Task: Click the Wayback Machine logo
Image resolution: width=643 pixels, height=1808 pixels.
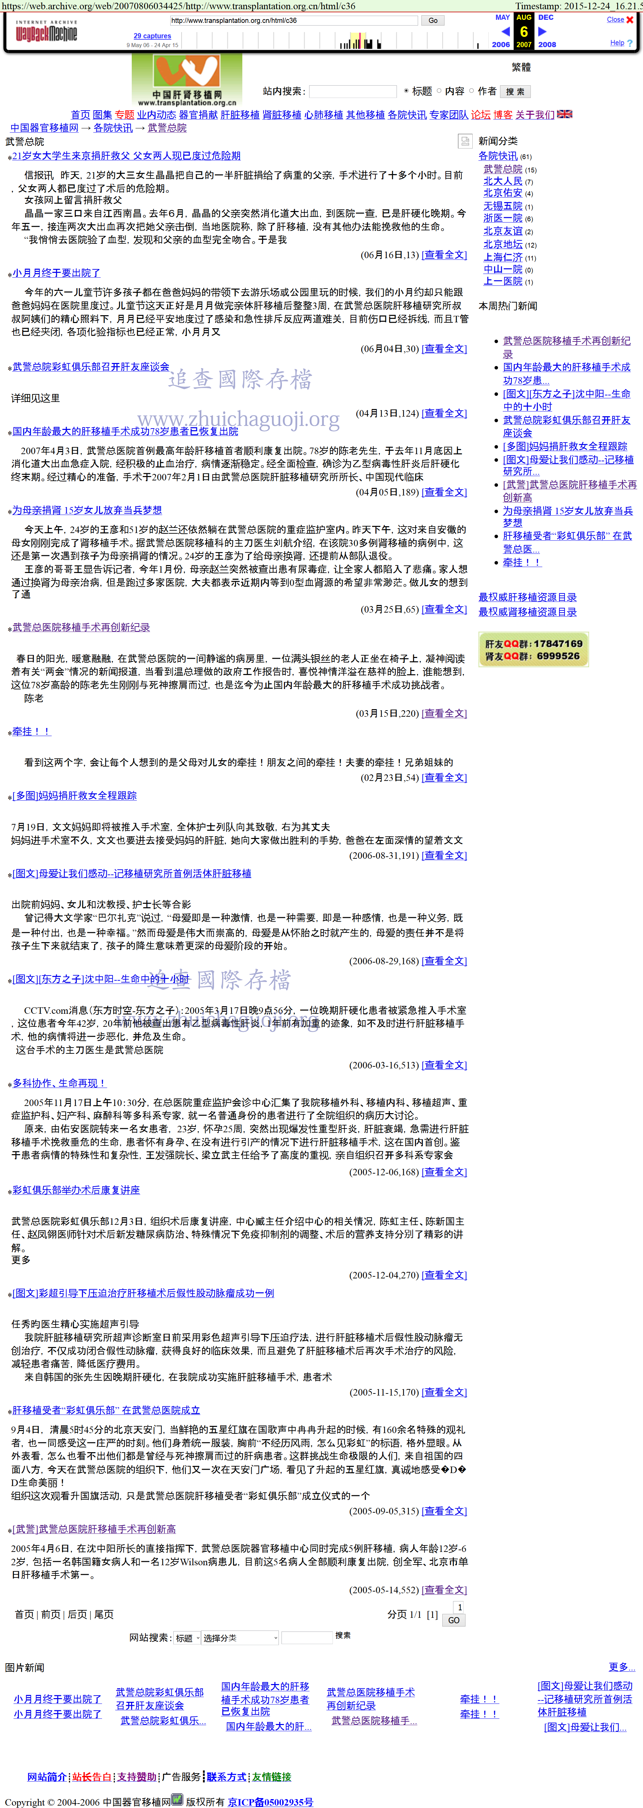Action: click(x=46, y=31)
